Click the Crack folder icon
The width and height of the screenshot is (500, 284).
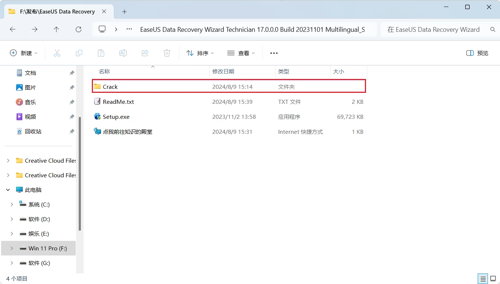tap(97, 87)
